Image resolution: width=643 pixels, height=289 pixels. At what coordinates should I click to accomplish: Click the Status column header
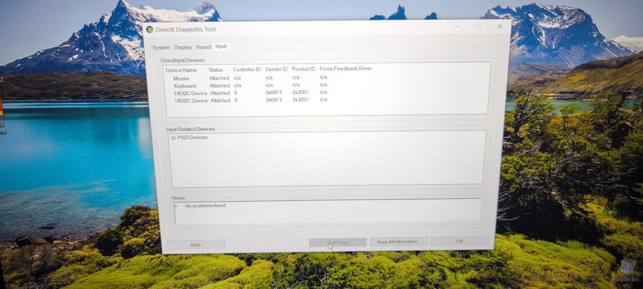pos(215,70)
